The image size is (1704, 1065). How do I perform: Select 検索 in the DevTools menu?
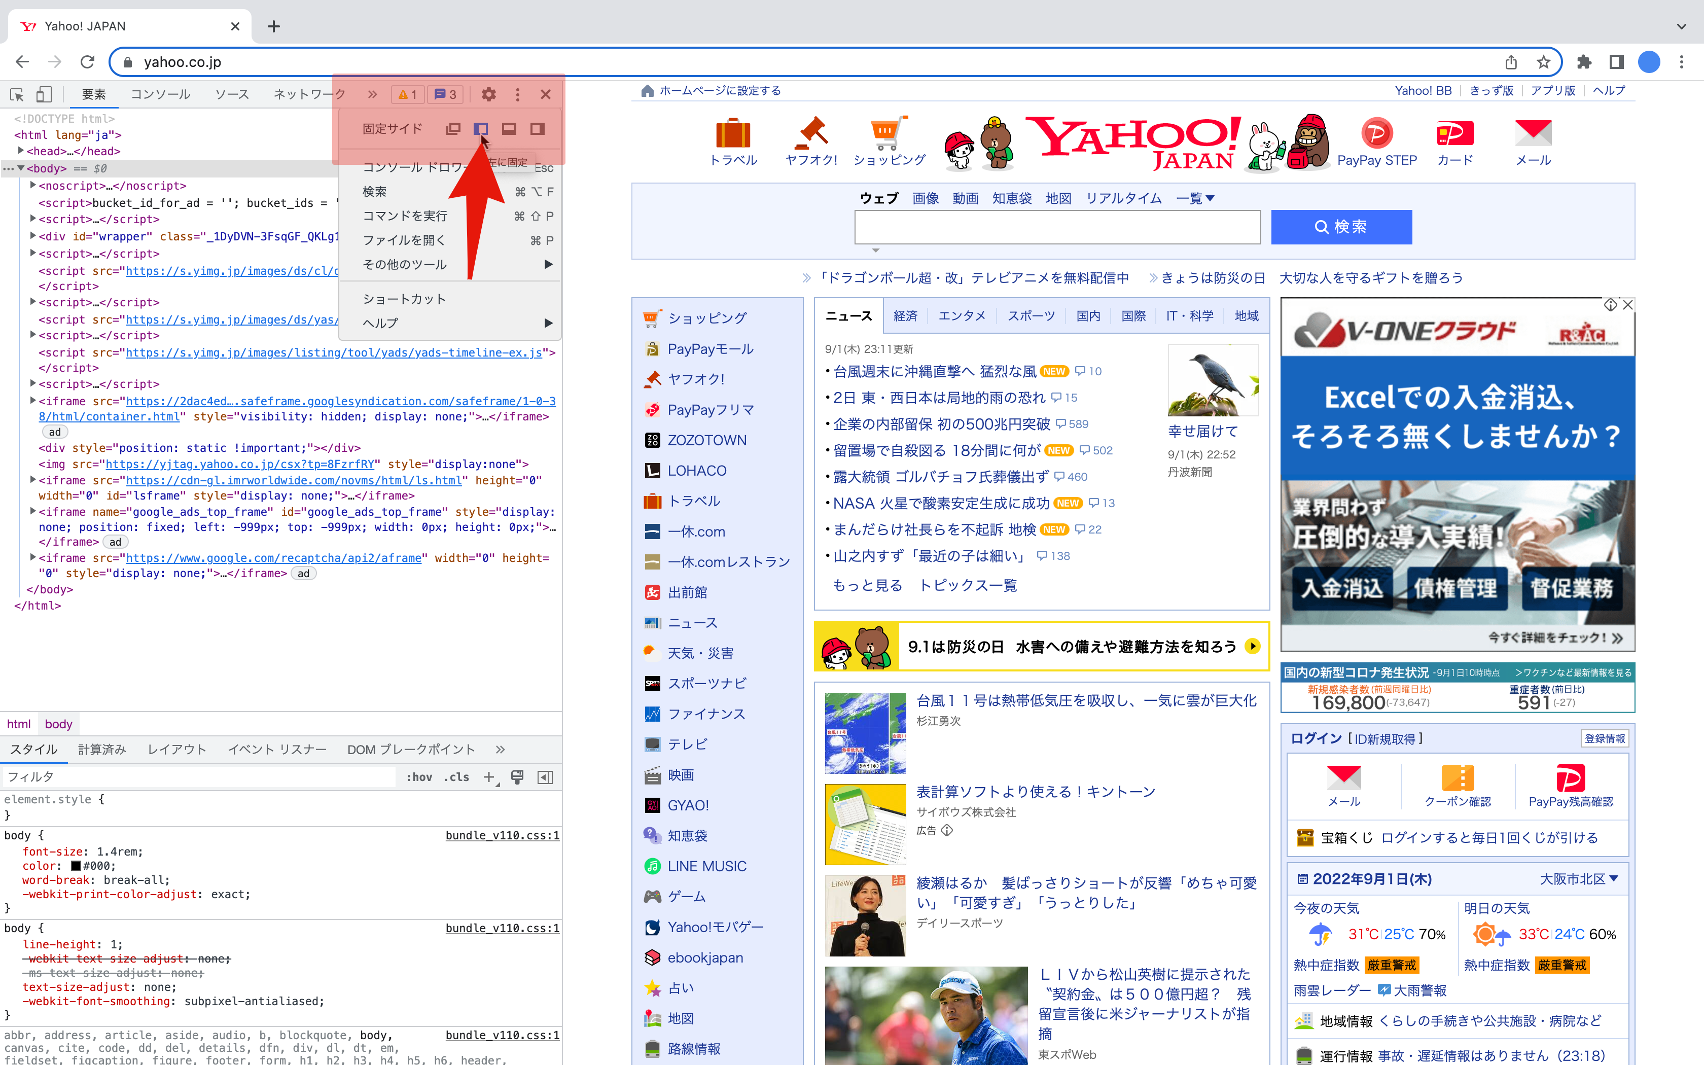coord(450,192)
